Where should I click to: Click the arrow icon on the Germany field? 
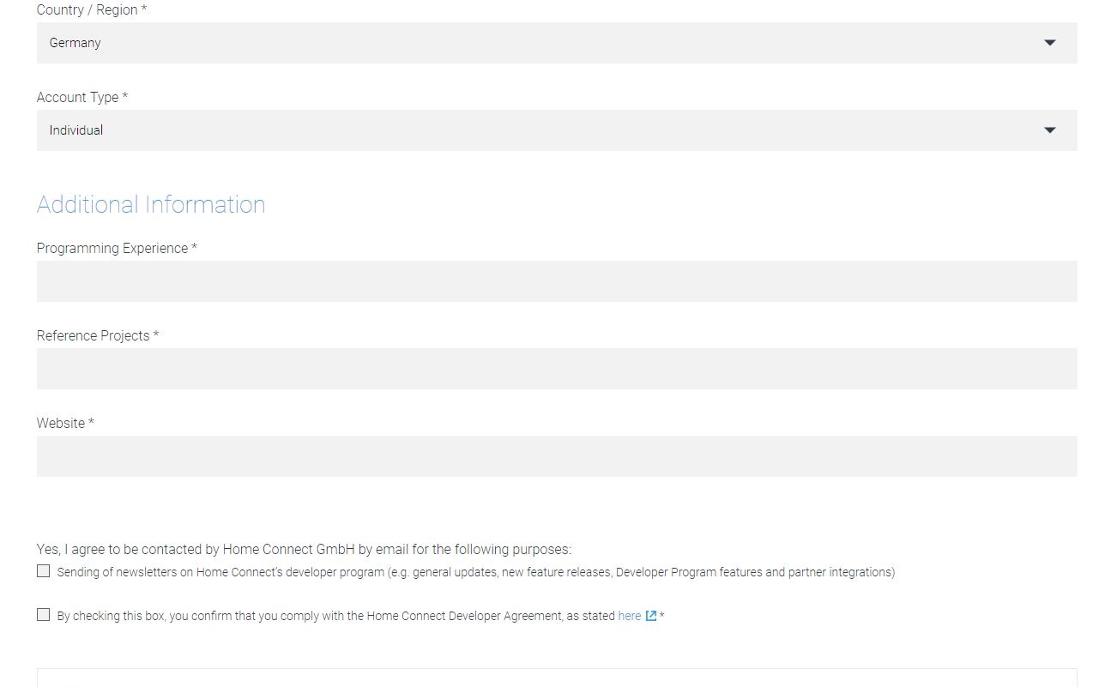tap(1049, 43)
